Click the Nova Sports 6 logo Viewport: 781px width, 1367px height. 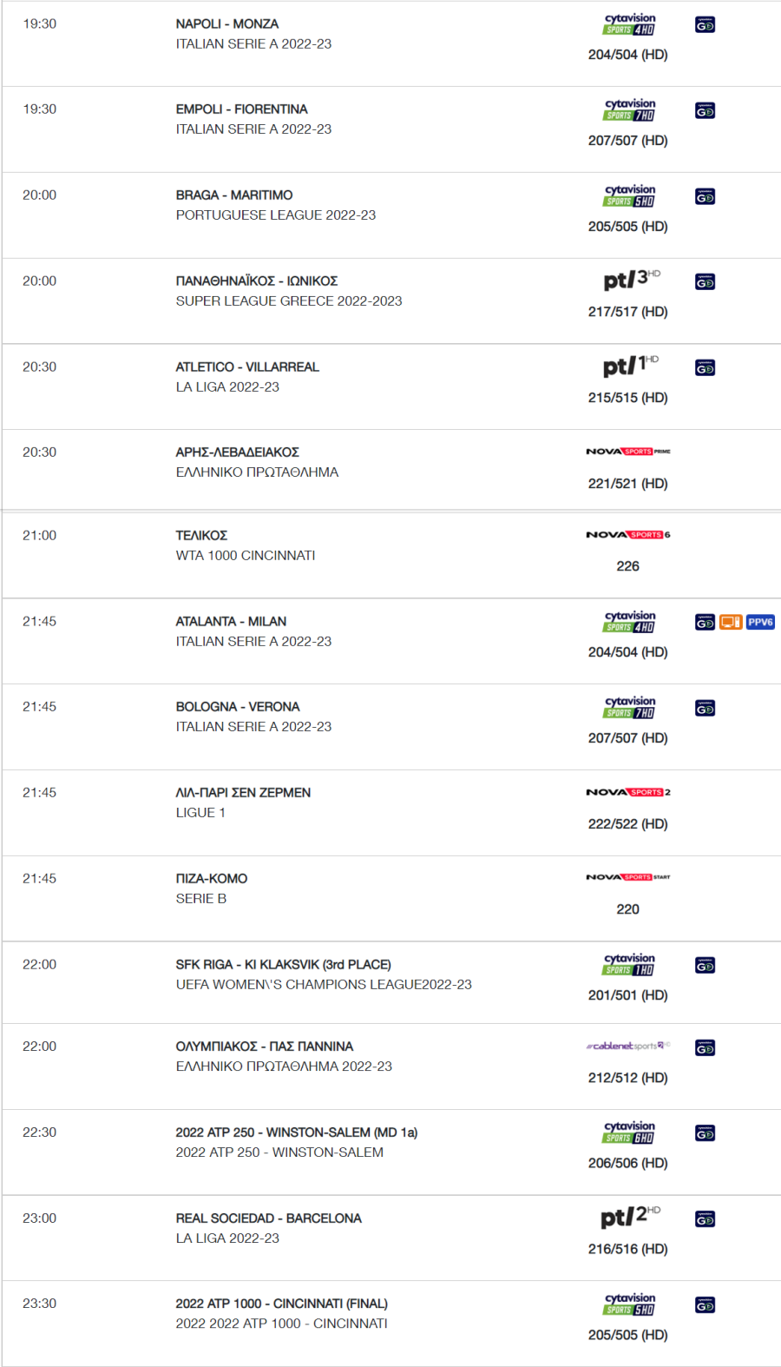[x=628, y=535]
